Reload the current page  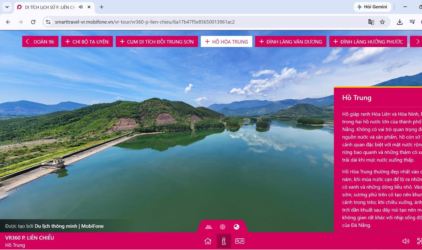tap(33, 22)
